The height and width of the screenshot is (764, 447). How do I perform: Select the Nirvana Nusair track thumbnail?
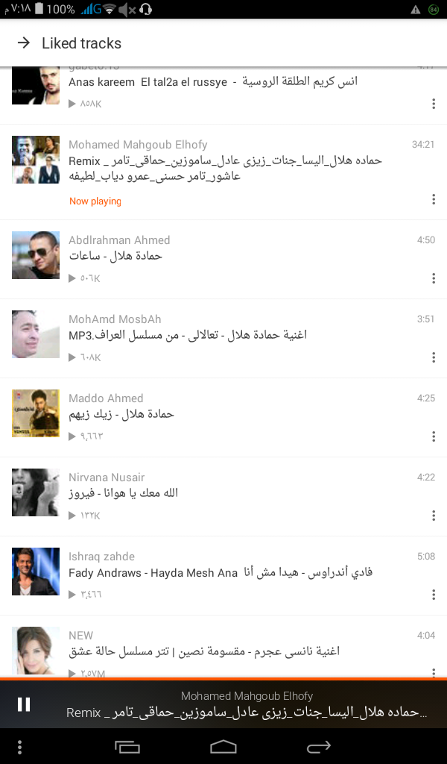36,492
